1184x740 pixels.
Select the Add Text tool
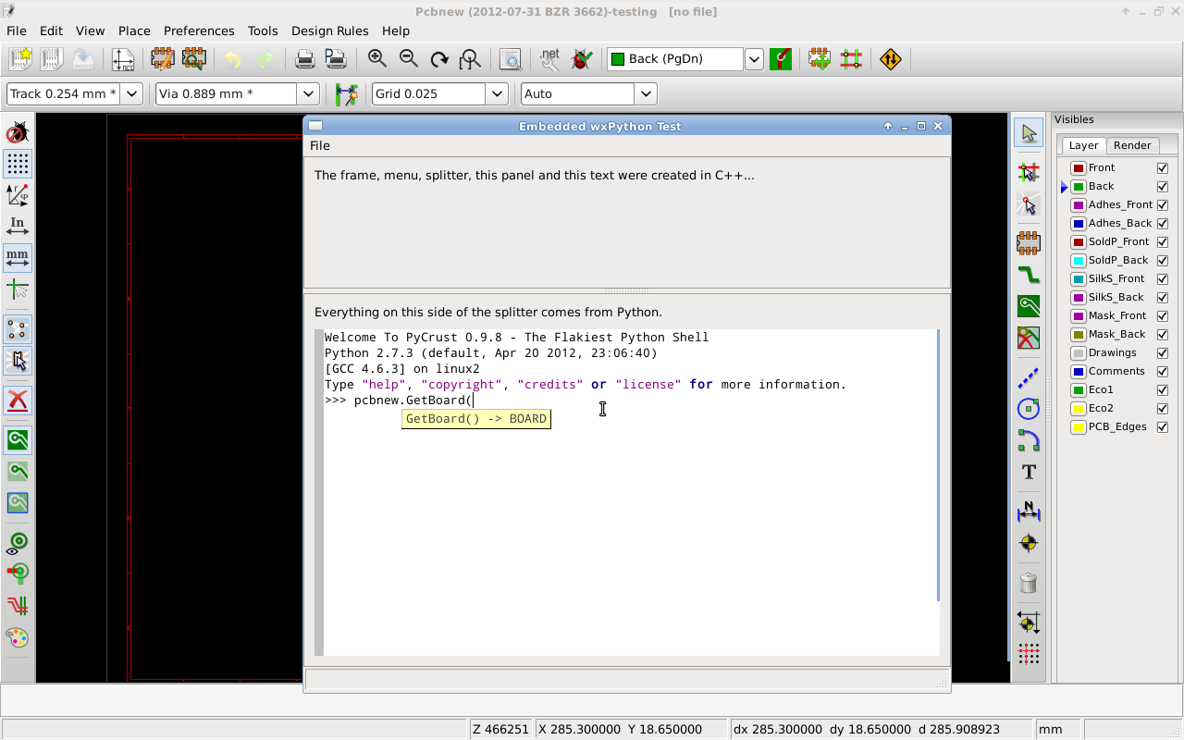1029,472
